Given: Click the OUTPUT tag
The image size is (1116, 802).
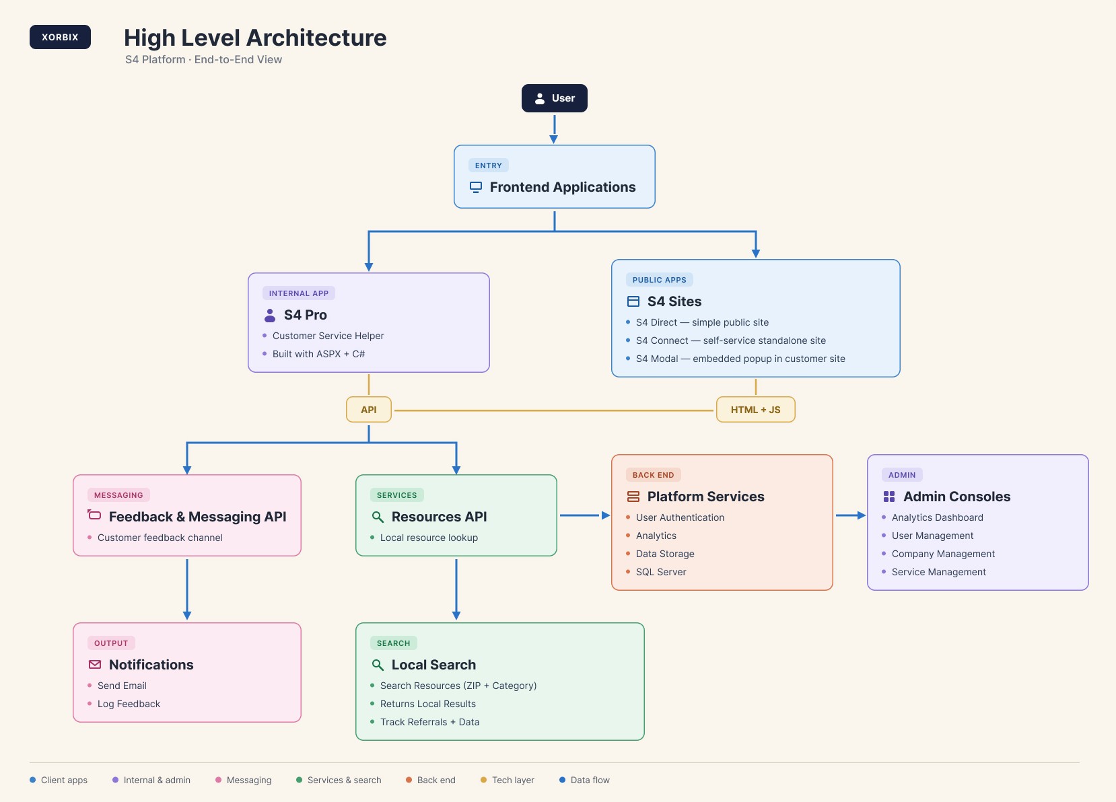Looking at the screenshot, I should [111, 643].
